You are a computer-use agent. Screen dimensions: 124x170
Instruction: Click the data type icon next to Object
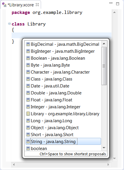pyautogui.click(x=28, y=128)
